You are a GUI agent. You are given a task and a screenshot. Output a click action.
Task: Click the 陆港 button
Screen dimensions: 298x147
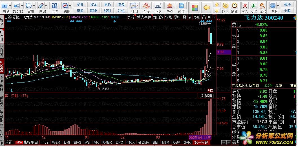tap(121, 5)
